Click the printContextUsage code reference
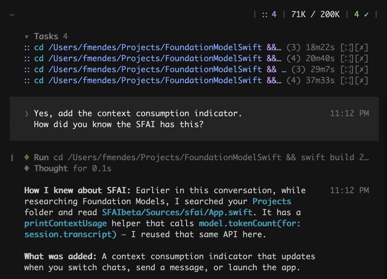Screen dimensions: 387x279 point(66,223)
